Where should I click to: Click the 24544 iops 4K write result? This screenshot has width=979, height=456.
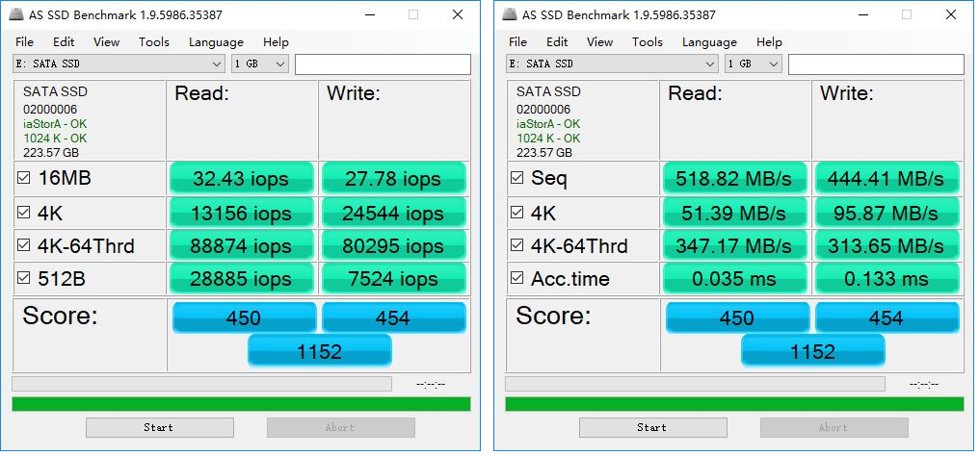(394, 213)
